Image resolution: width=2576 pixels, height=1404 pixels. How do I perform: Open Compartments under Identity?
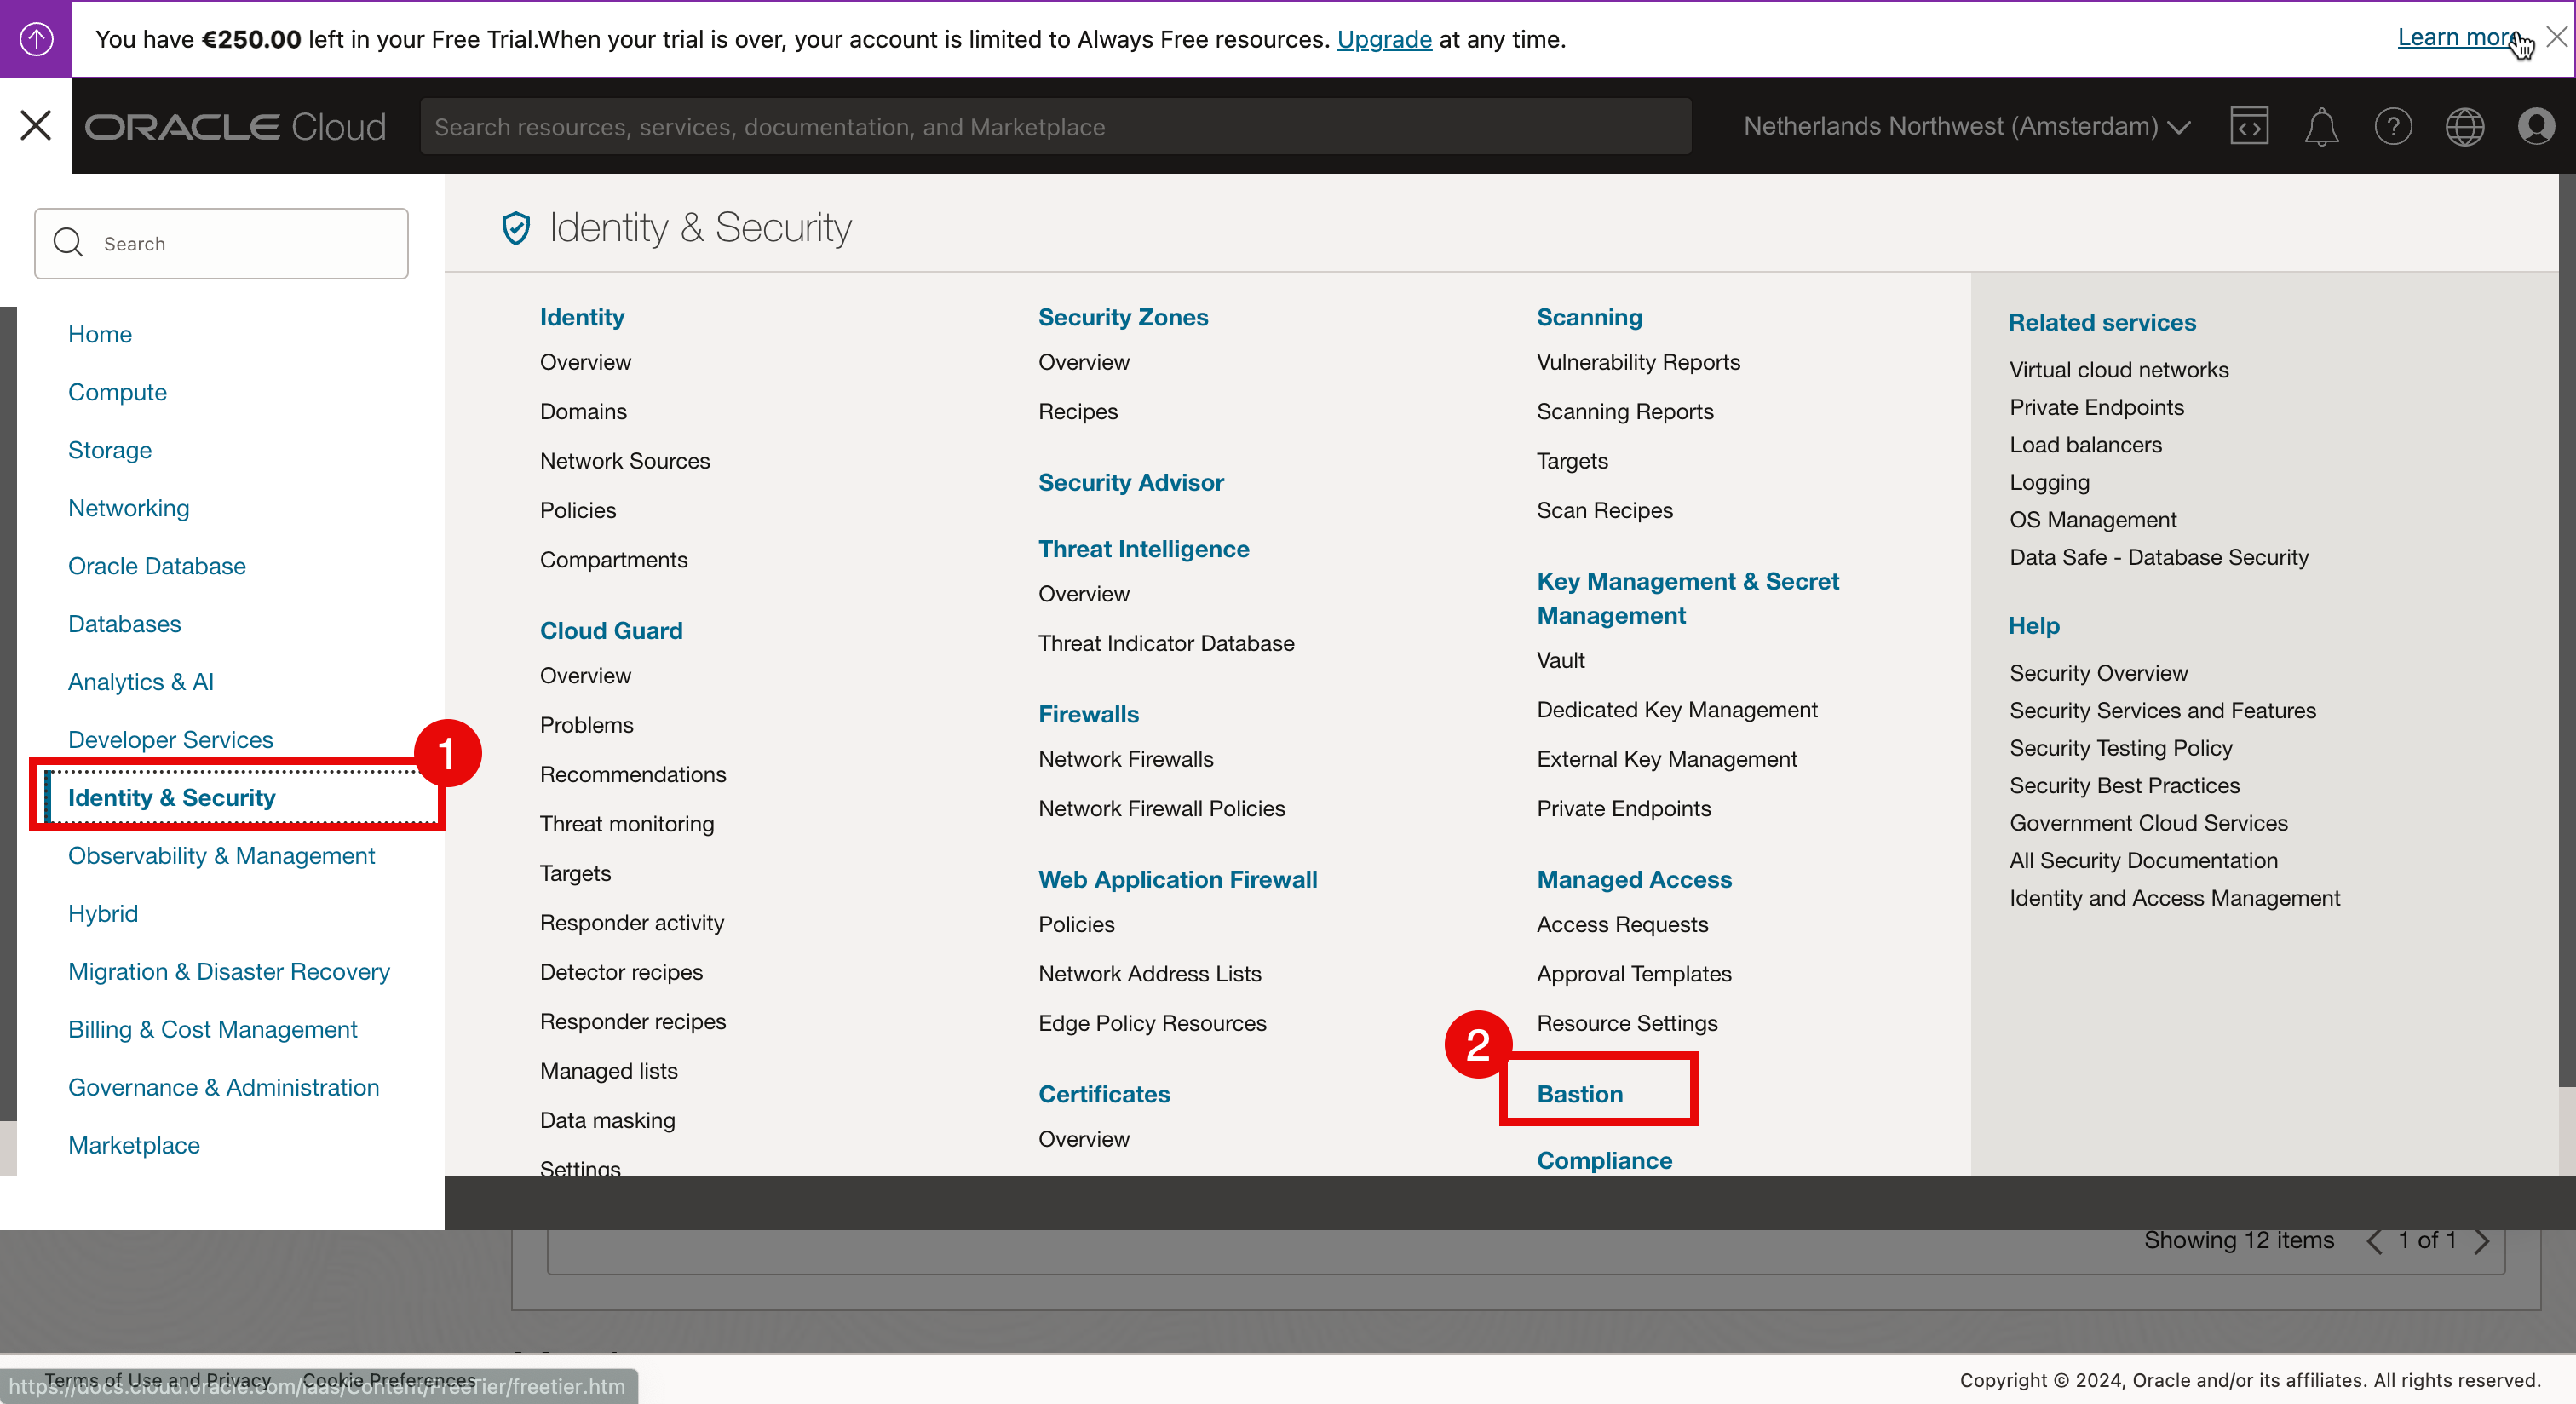tap(613, 559)
